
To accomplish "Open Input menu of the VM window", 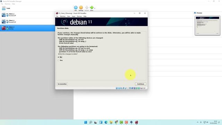I will [x=74, y=16].
